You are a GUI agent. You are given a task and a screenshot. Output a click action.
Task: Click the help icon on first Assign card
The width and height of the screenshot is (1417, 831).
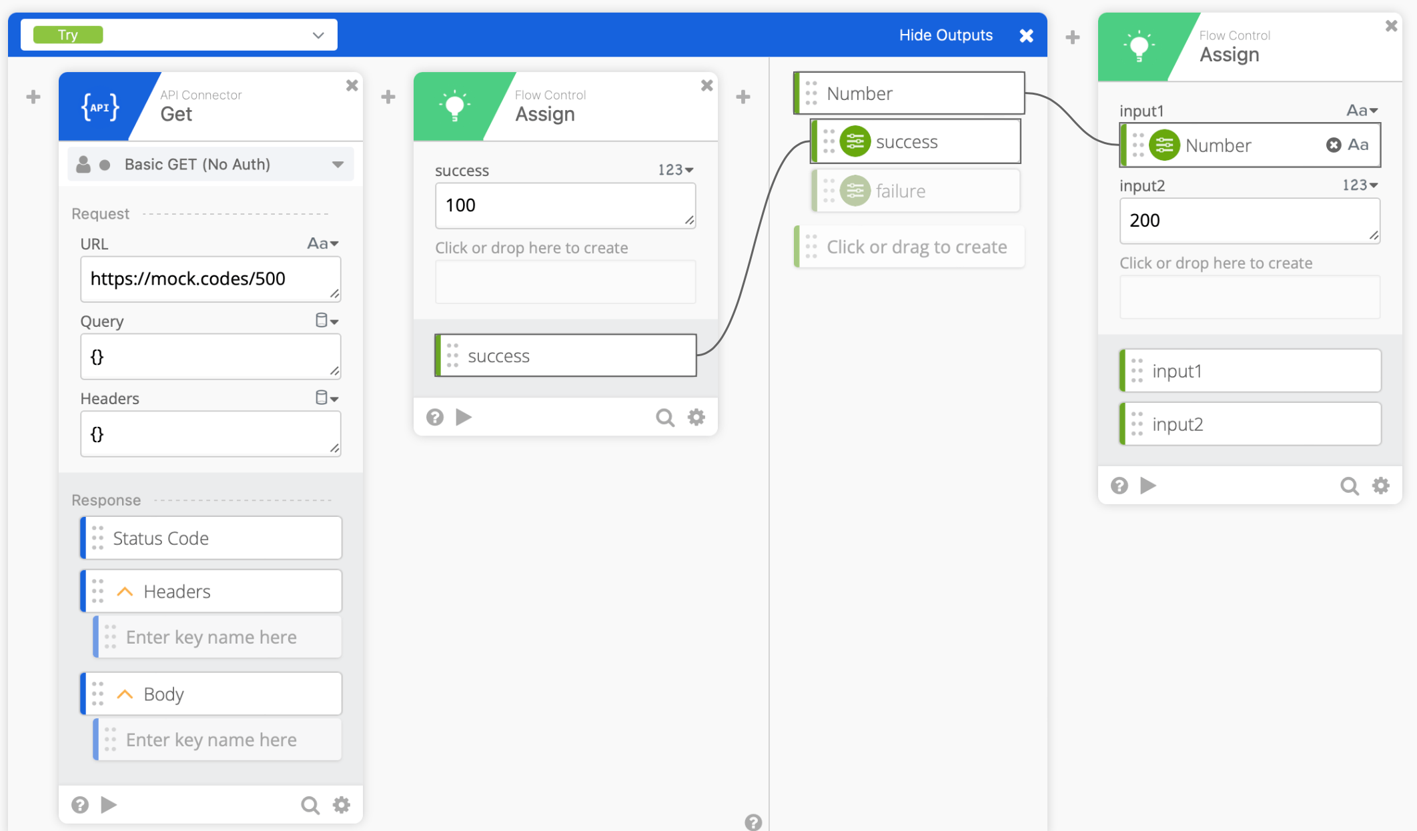pos(435,418)
